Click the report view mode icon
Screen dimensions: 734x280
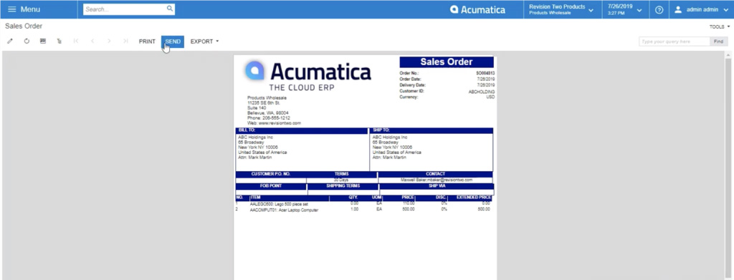tap(43, 41)
